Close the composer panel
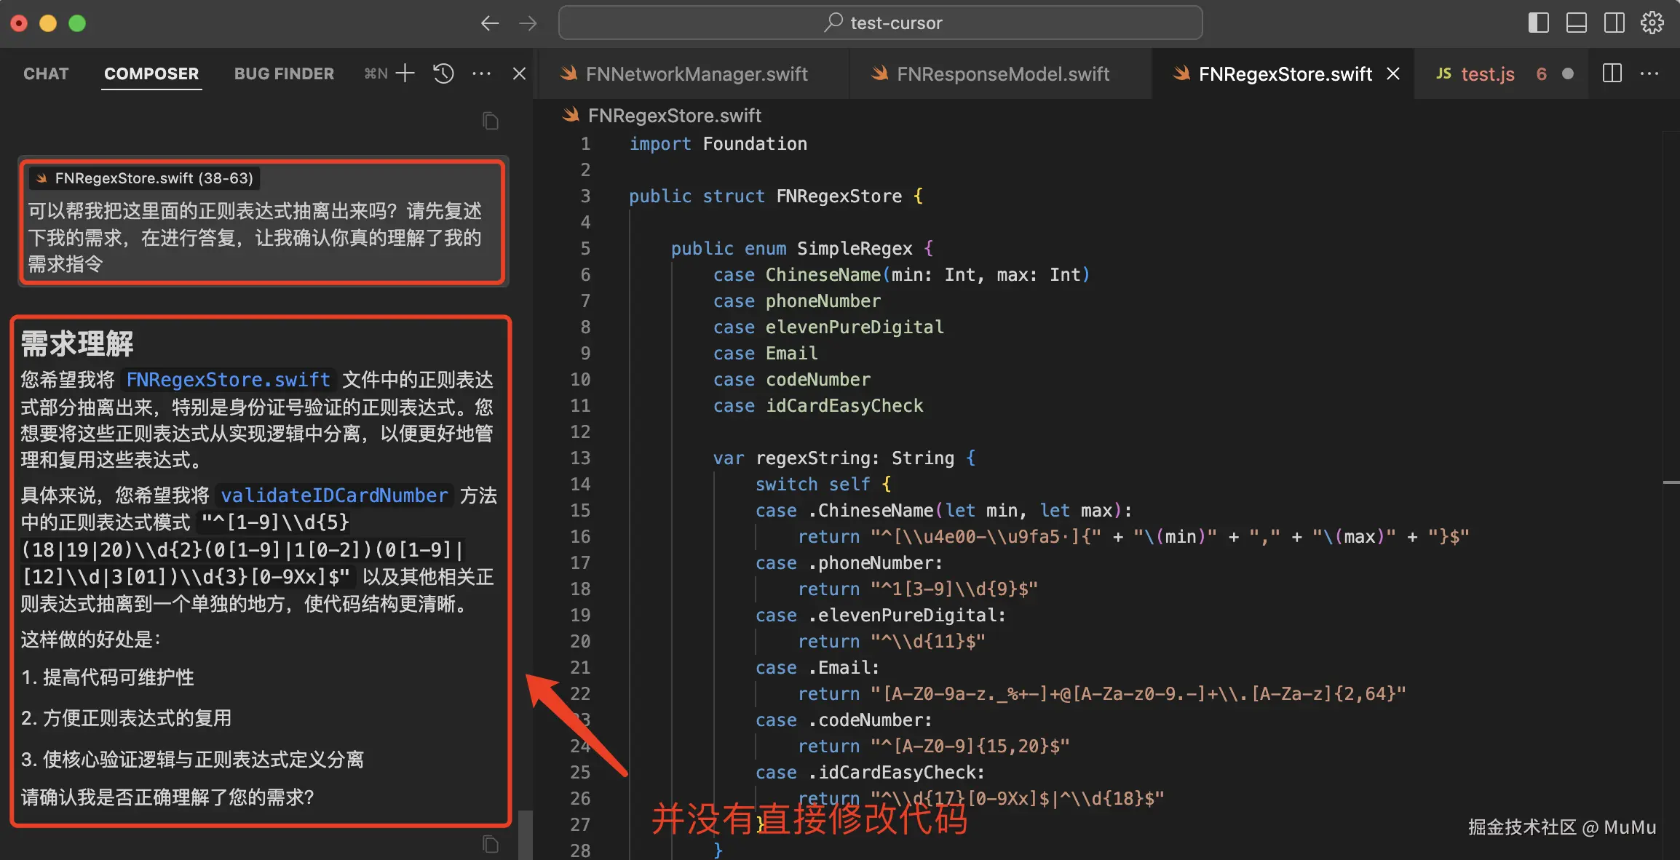Viewport: 1680px width, 860px height. click(519, 73)
